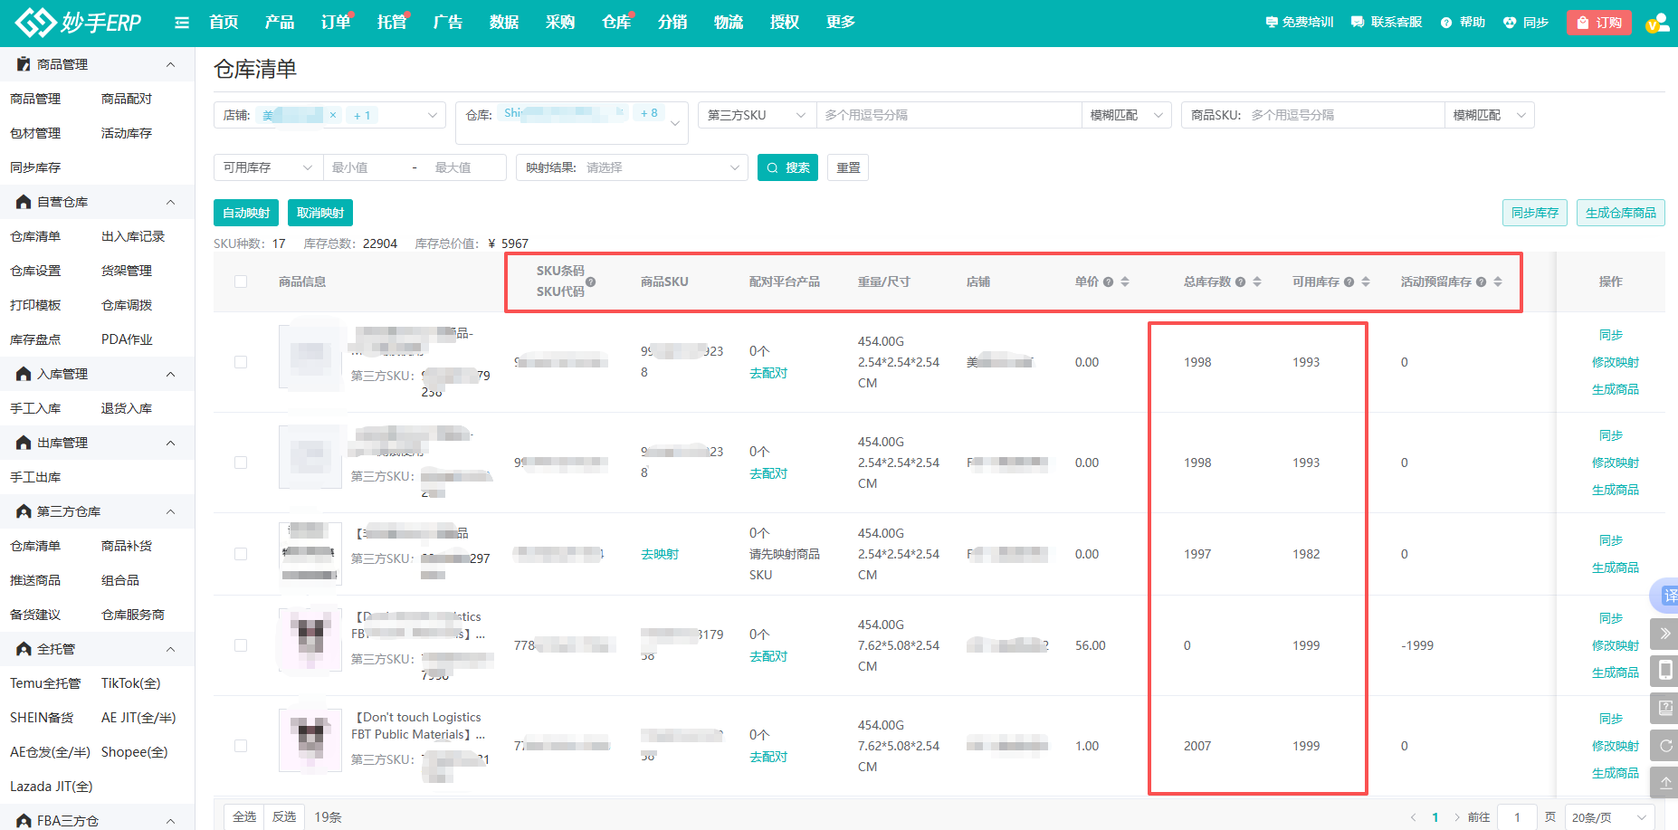Check the third product row checkbox
Viewport: 1678px width, 830px height.
tap(241, 554)
